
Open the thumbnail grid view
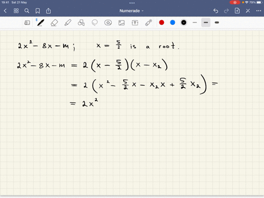[x=16, y=11]
